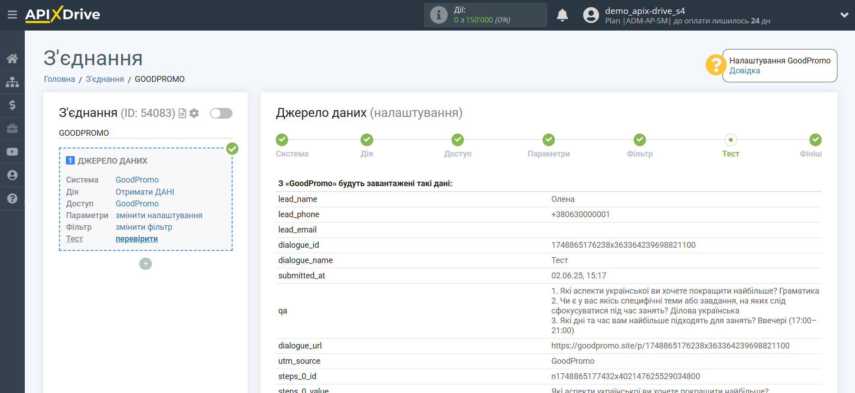Open the home sidebar icon

(x=12, y=58)
